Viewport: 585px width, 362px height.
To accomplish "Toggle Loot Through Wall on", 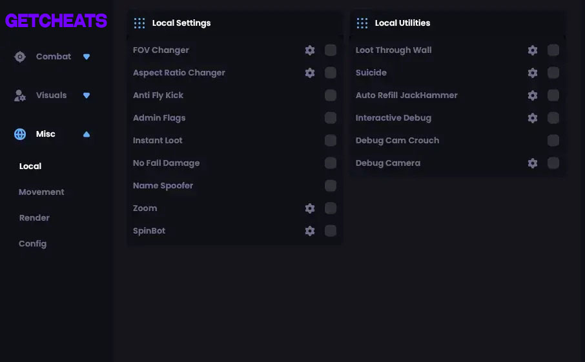I will [553, 50].
